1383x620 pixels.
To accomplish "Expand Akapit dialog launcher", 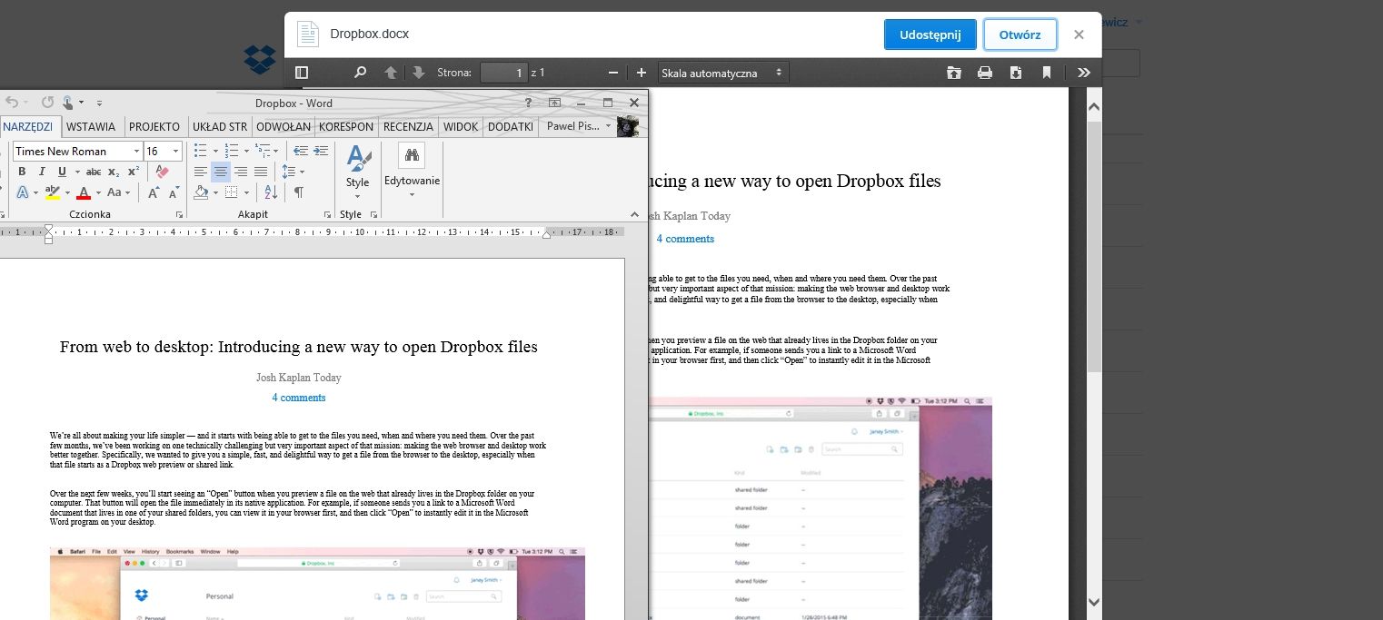I will [x=328, y=215].
